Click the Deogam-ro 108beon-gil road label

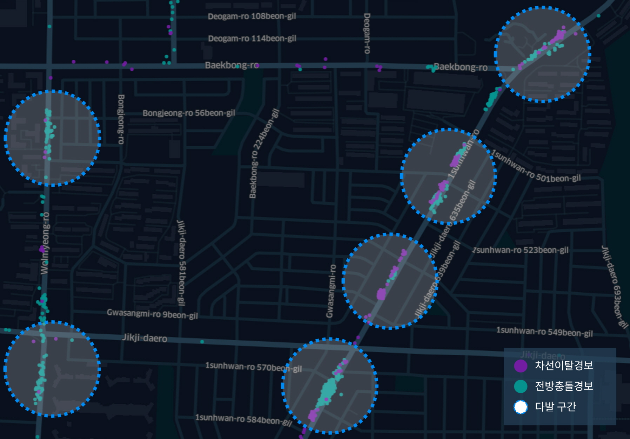pos(252,16)
